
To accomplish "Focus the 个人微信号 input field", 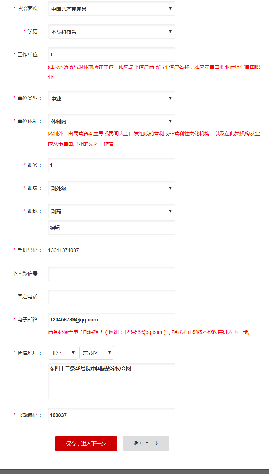I will 111,274.
